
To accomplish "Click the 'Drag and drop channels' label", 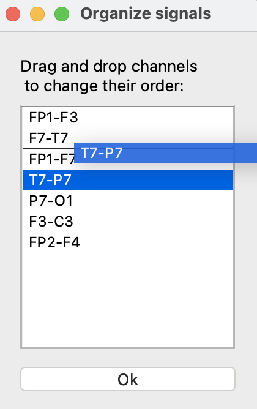I will pos(109,66).
